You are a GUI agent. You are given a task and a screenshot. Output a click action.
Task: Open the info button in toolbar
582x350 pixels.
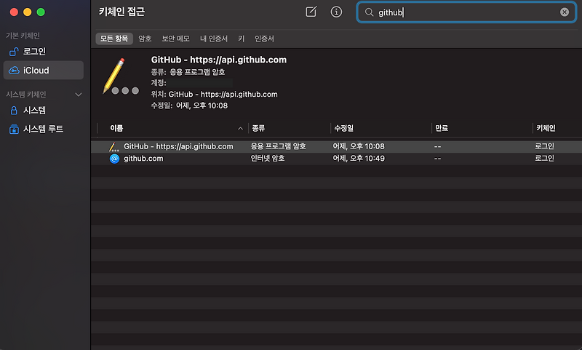336,12
